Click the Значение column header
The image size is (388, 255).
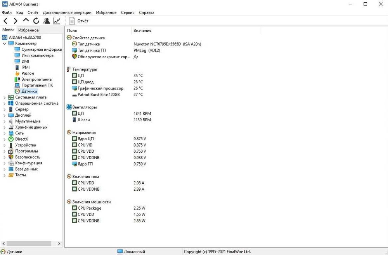[196, 30]
